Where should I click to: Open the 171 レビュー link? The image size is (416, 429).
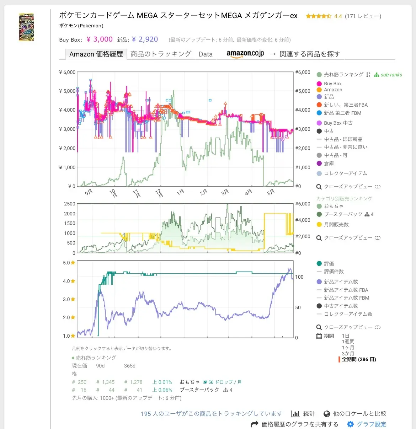[x=363, y=16]
